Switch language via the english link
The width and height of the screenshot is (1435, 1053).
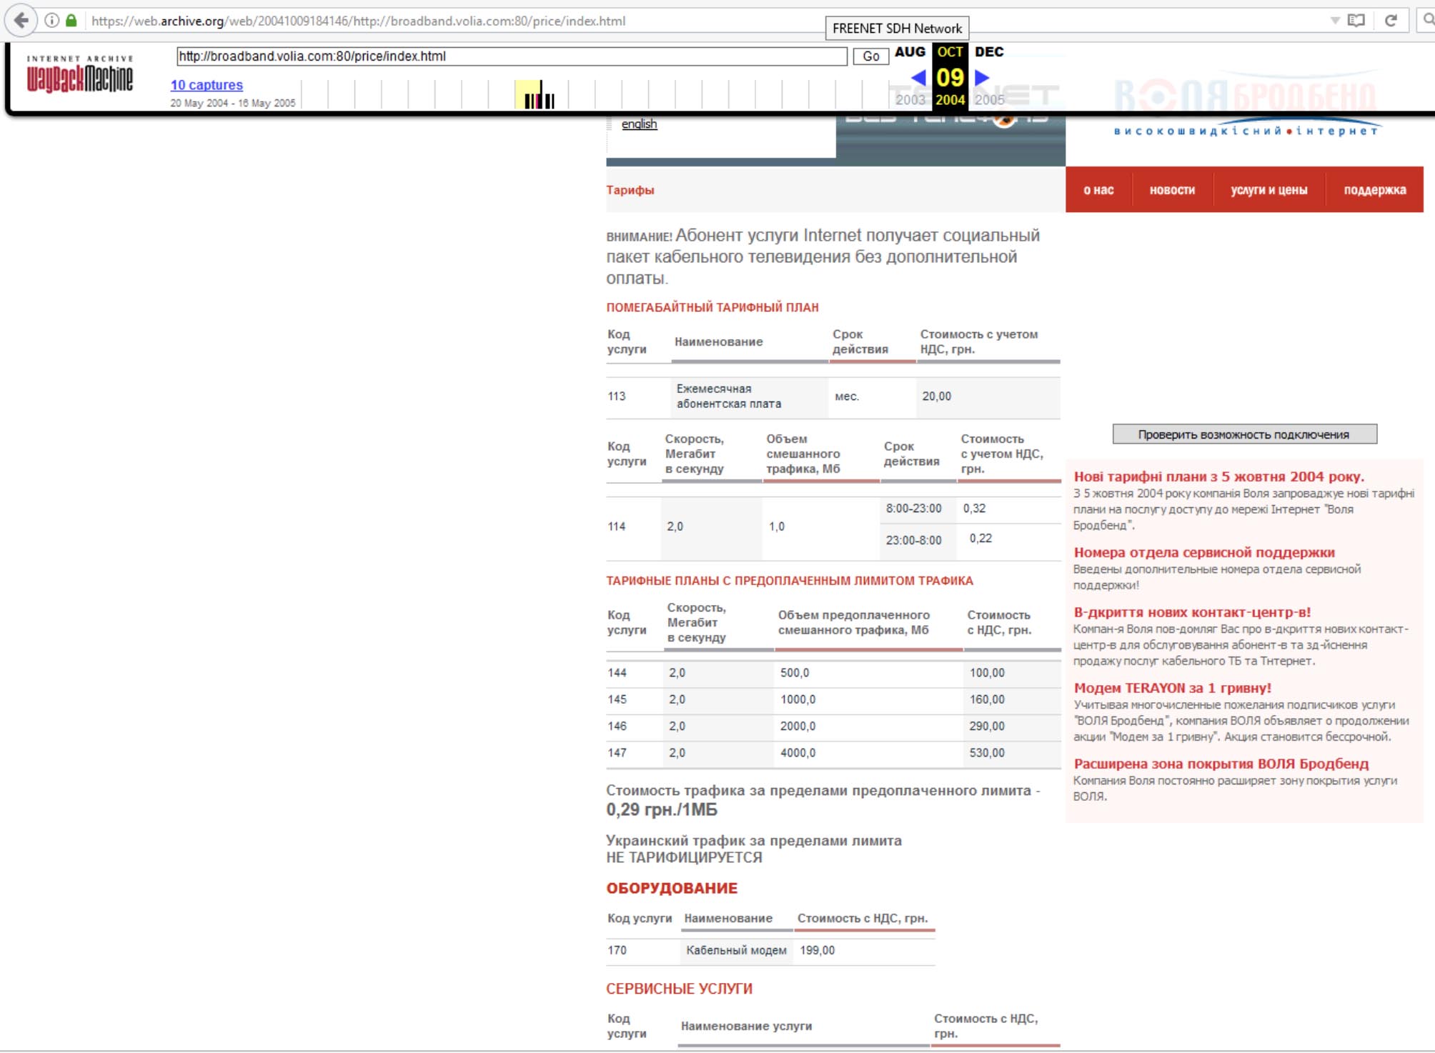(639, 124)
